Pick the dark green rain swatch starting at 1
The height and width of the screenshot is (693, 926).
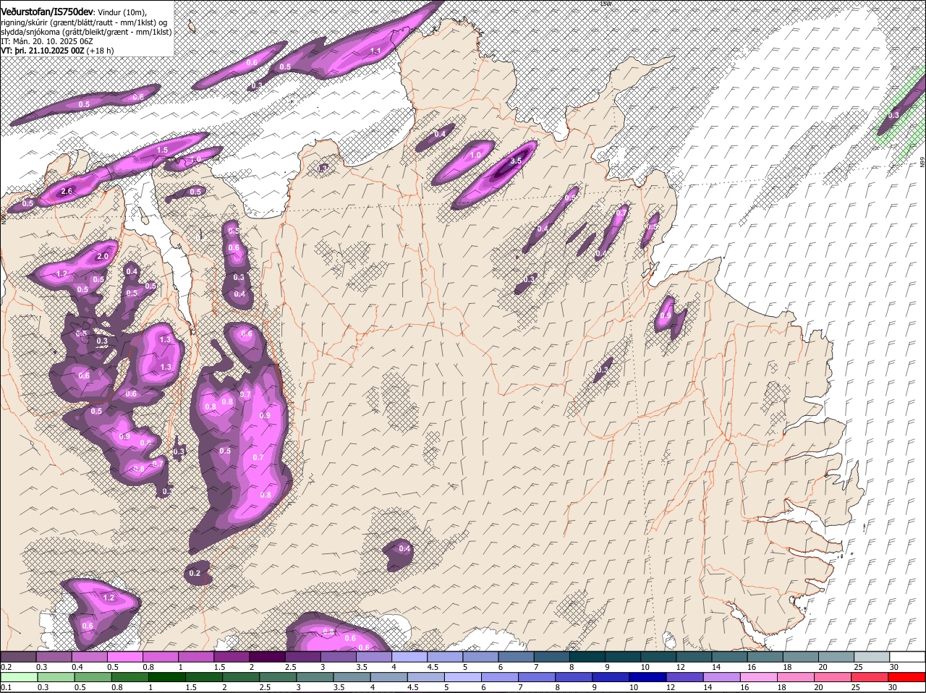[x=166, y=677]
